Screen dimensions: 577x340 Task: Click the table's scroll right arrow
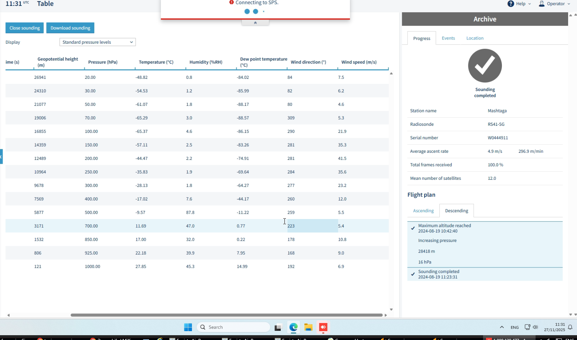[x=386, y=315]
